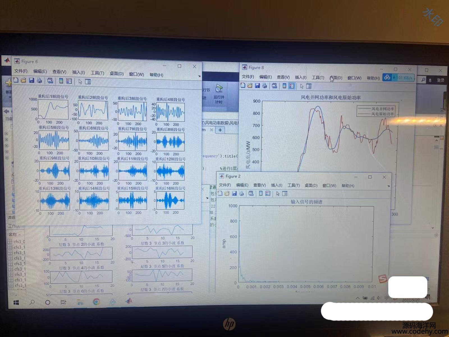The height and width of the screenshot is (337, 449).
Task: Open the Windows Start menu
Action: (16, 303)
